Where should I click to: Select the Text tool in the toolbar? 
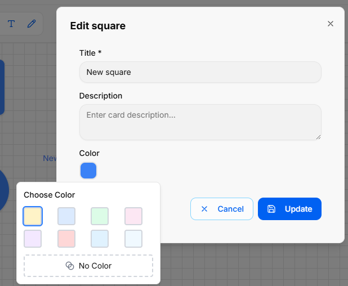[x=11, y=24]
